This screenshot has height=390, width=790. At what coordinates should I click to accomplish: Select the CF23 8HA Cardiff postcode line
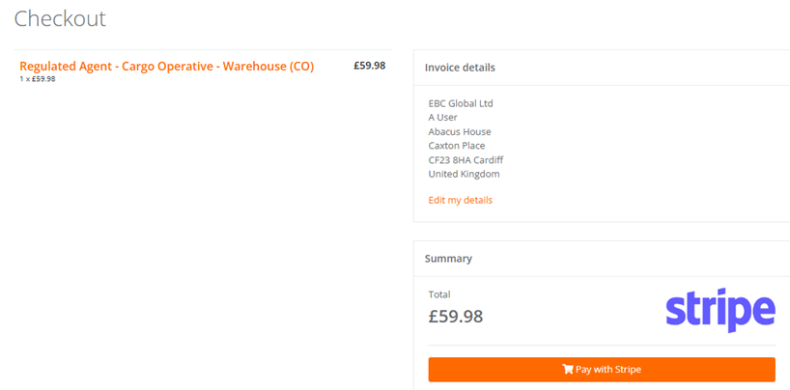click(466, 160)
